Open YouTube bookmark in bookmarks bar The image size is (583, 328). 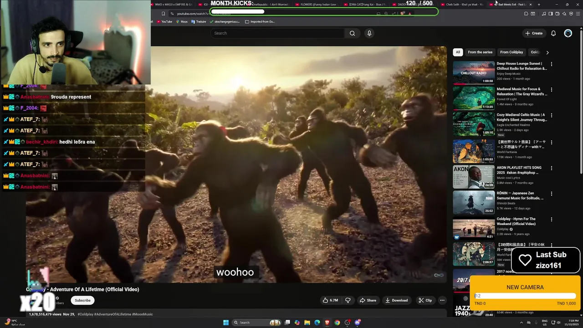pos(164,21)
